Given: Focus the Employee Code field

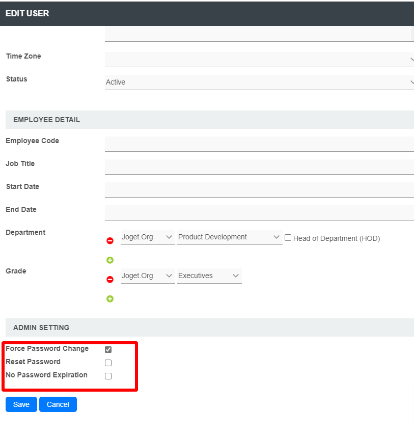Looking at the screenshot, I should (259, 144).
